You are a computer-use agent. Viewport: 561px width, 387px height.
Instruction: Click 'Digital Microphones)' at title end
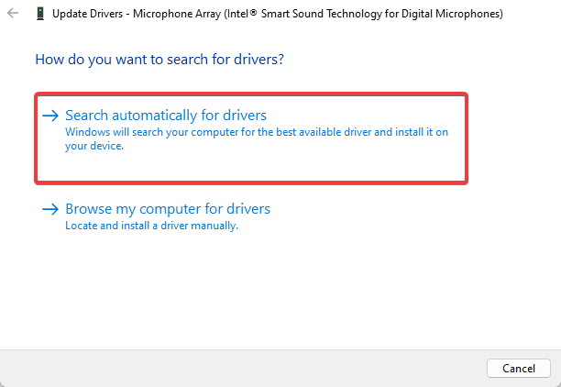pos(452,14)
